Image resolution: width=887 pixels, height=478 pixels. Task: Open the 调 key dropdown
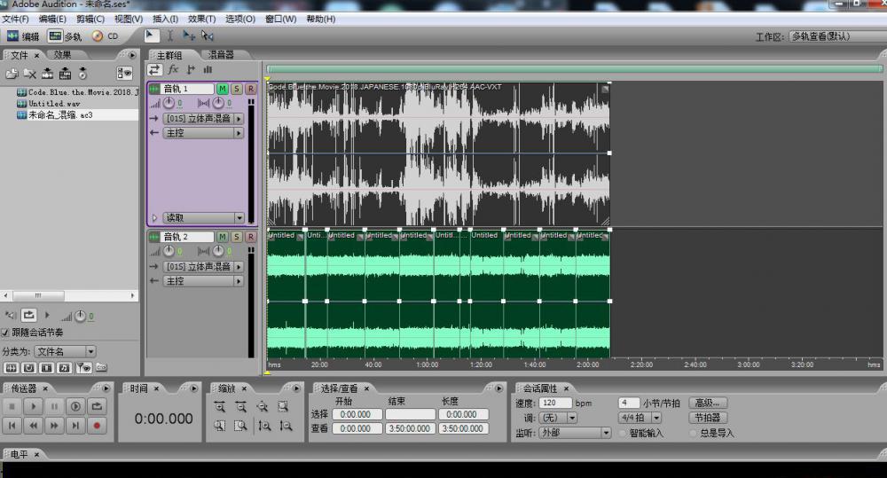pos(558,418)
